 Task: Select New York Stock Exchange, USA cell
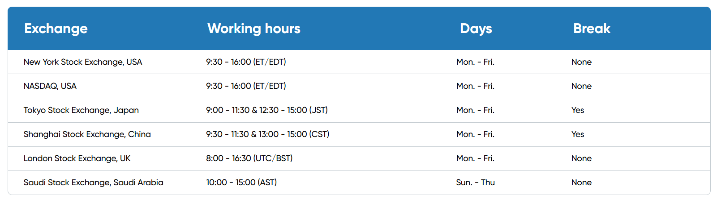coord(83,62)
